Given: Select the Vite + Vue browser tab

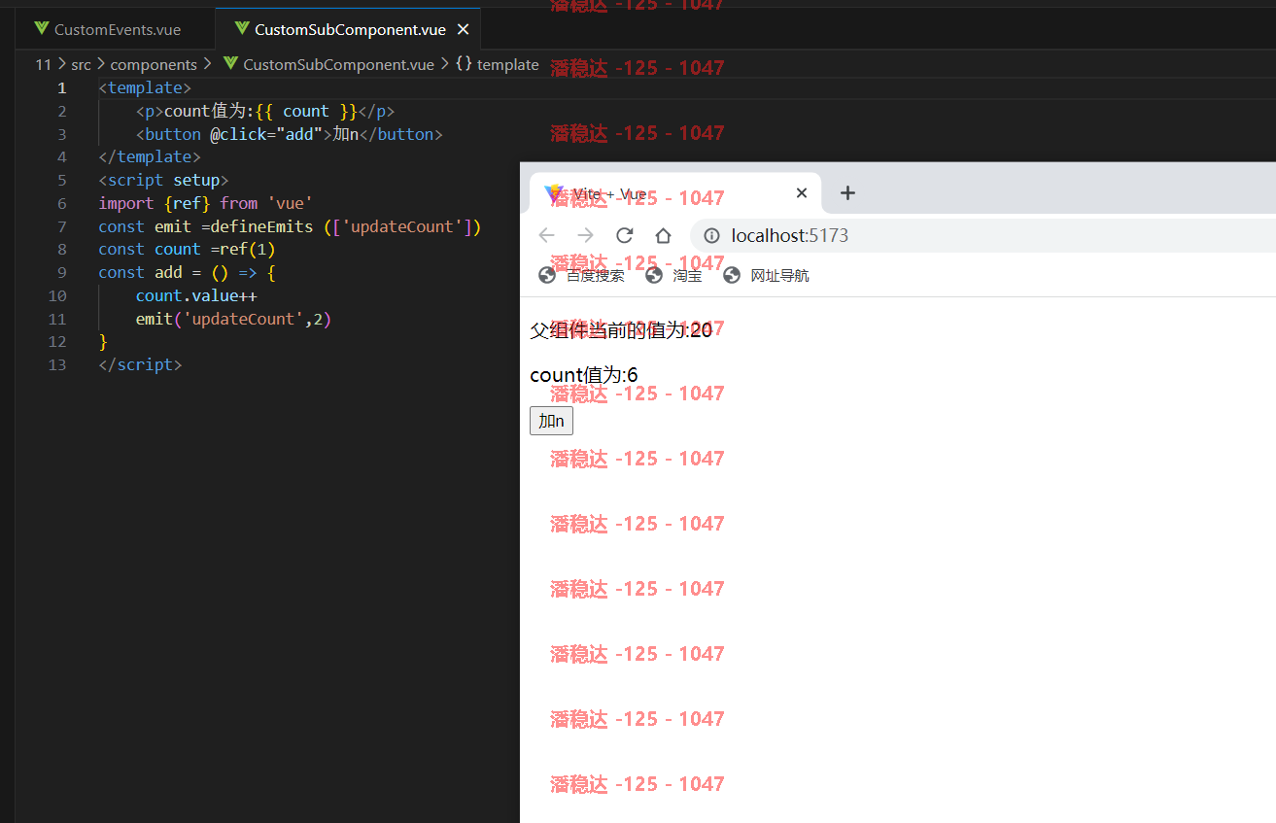Looking at the screenshot, I should pos(675,193).
